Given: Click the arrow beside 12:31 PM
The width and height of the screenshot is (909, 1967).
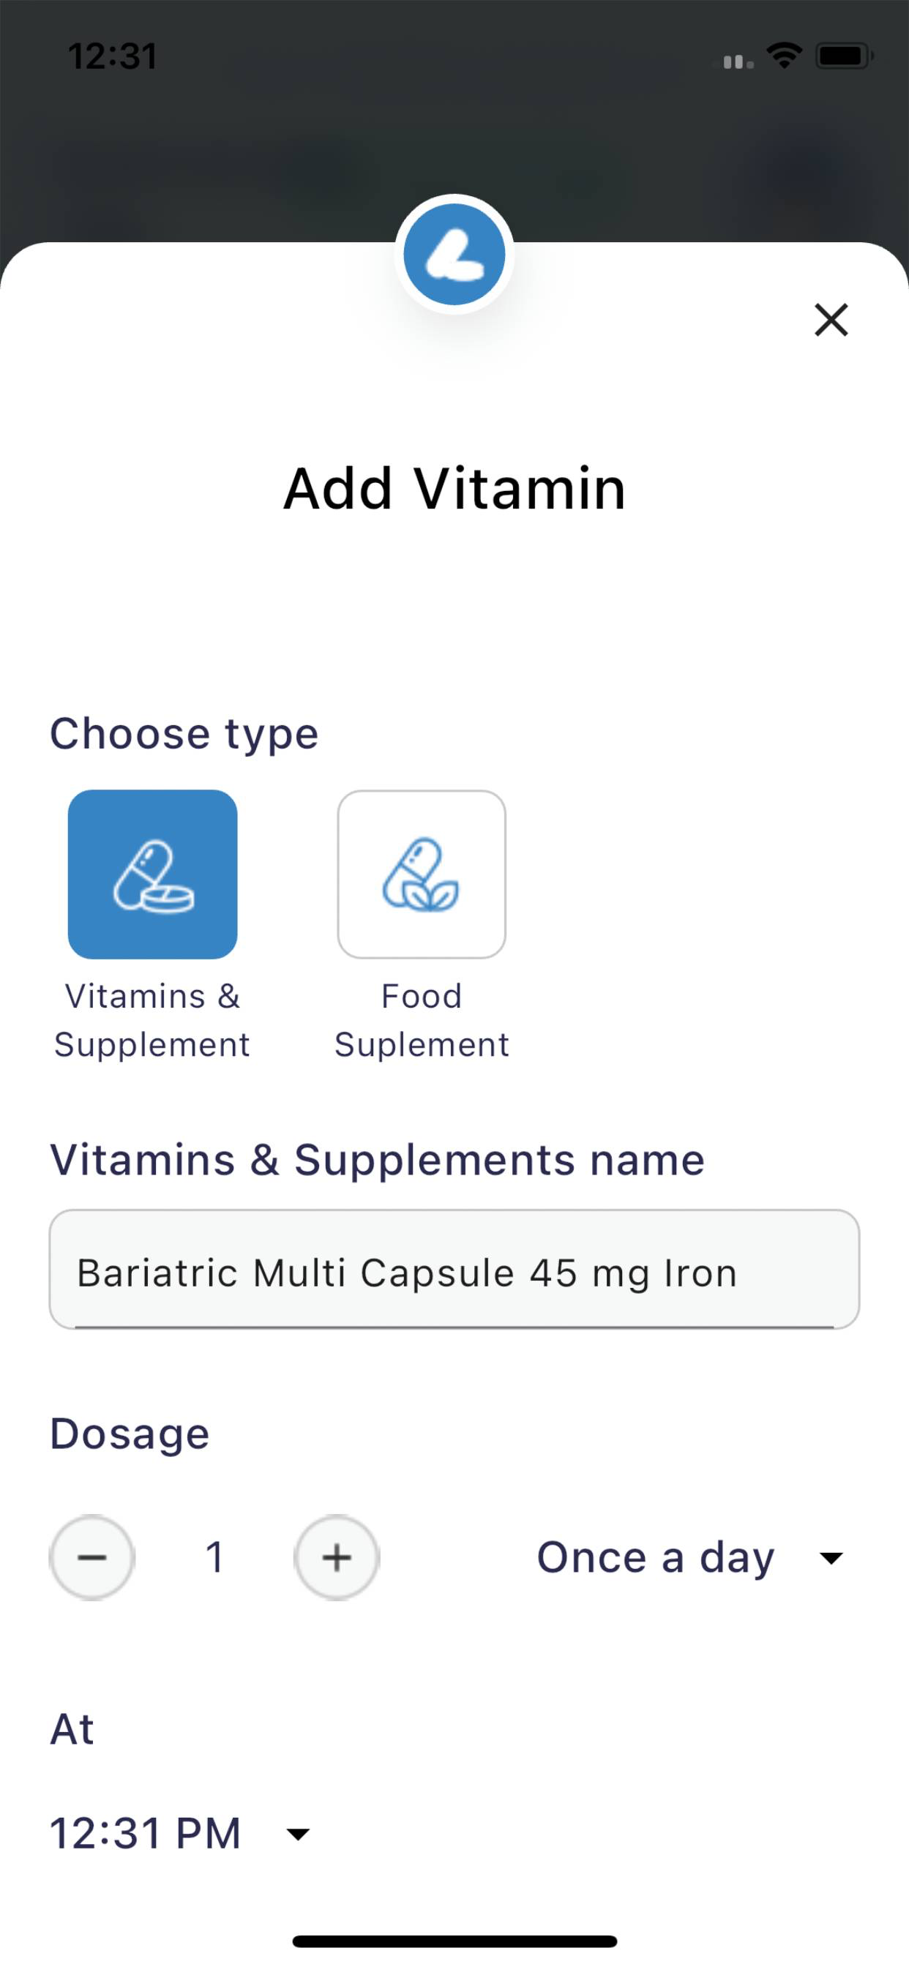Looking at the screenshot, I should click(297, 1834).
